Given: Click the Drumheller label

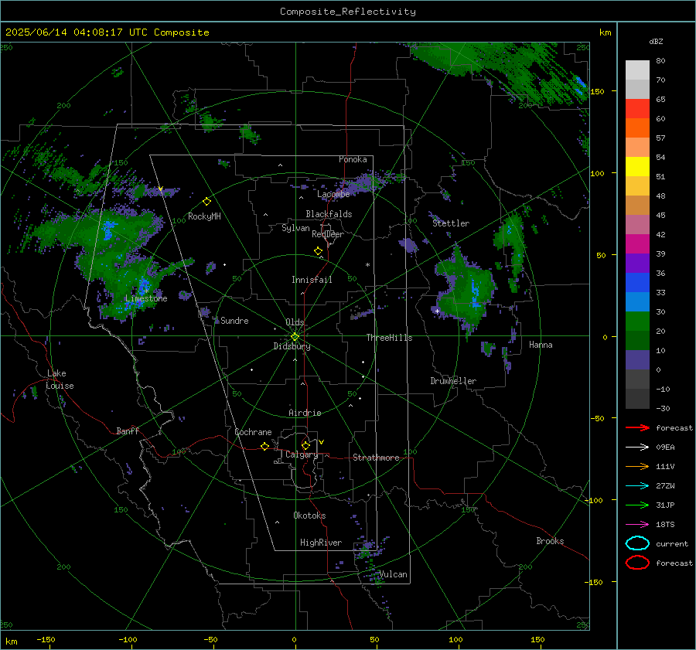Looking at the screenshot, I should click(x=453, y=381).
